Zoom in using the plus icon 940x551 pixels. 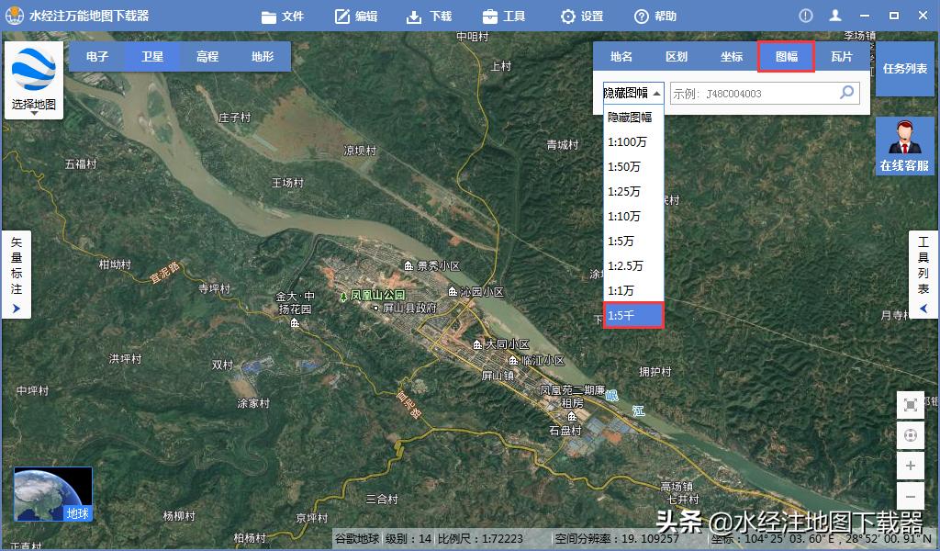tap(909, 466)
